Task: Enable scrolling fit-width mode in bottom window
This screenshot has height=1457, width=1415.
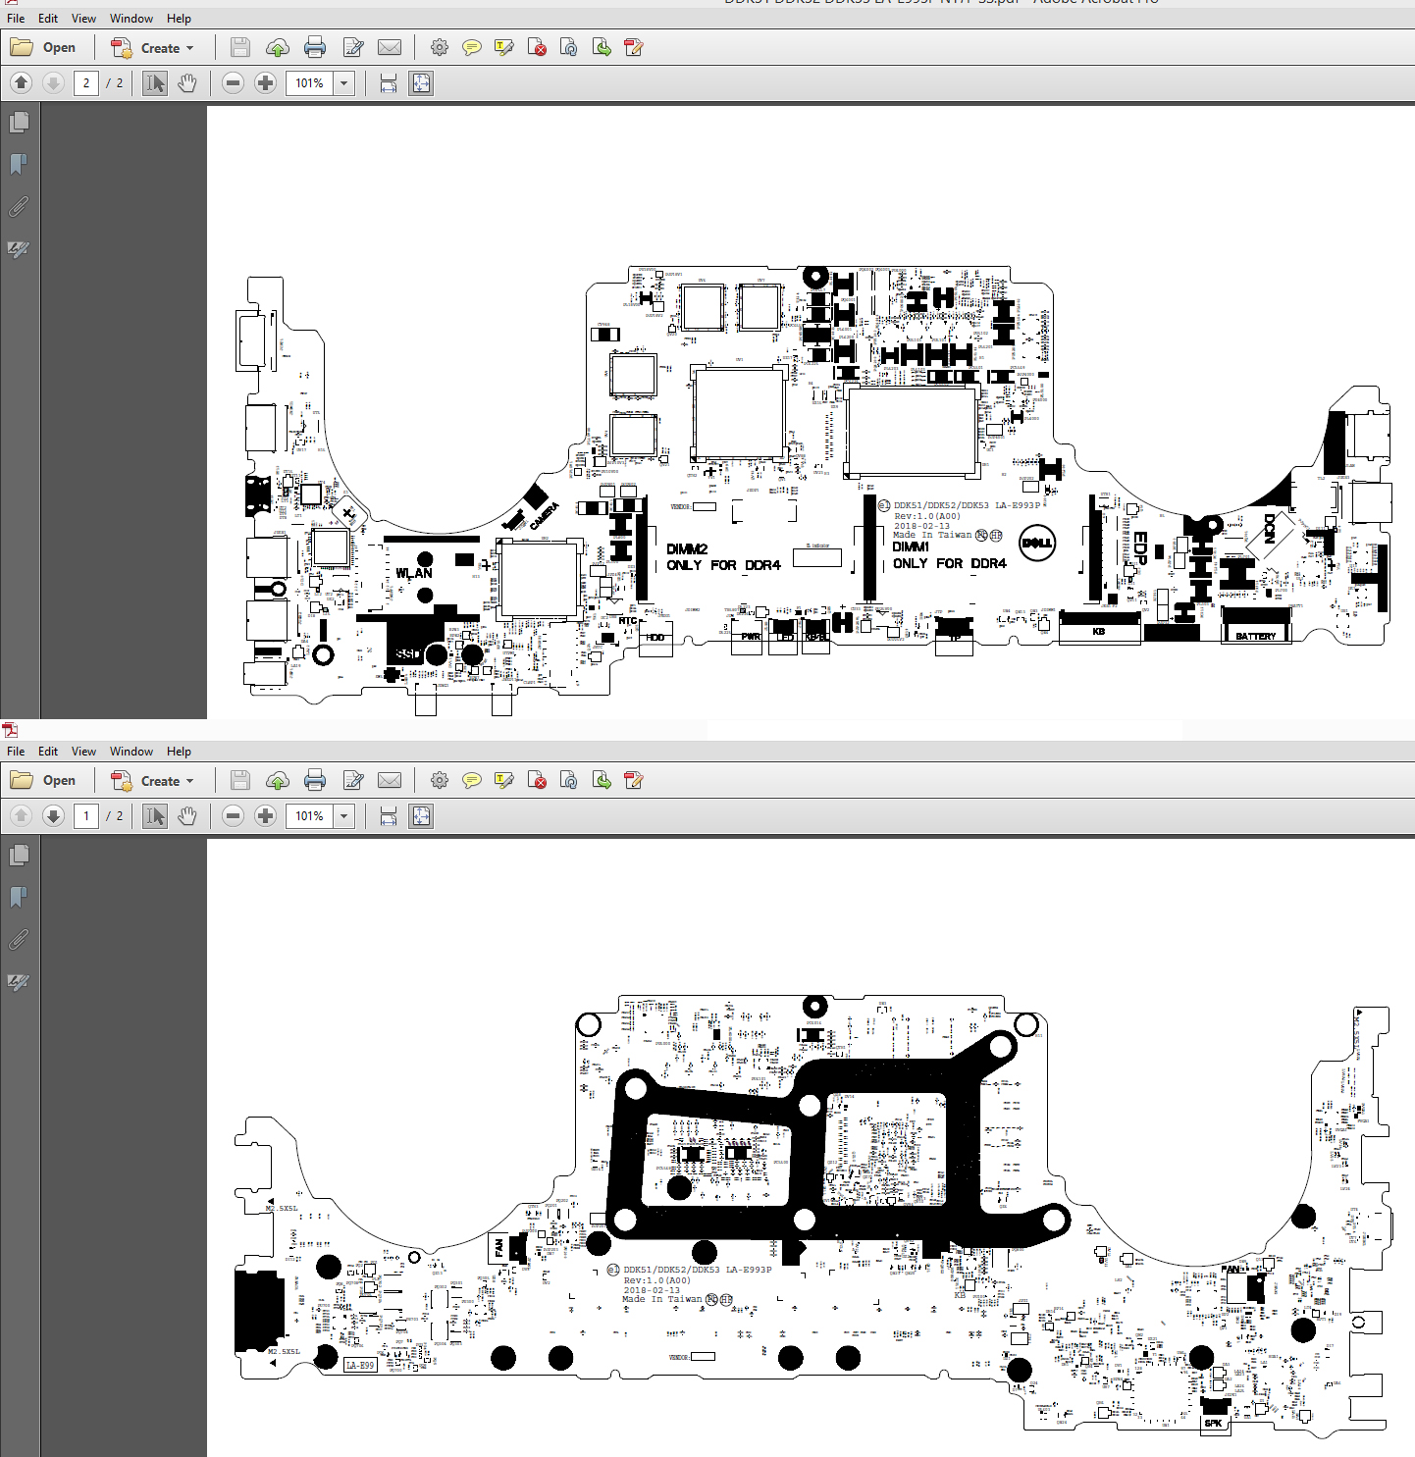Action: 389,816
